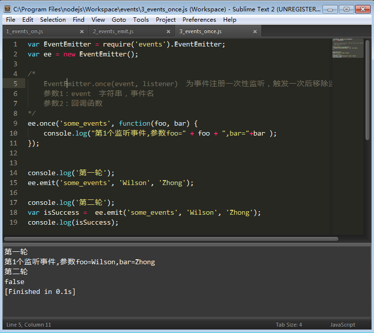Click 'ee.once' on line 9
This screenshot has width=374, height=333.
[x=42, y=124]
